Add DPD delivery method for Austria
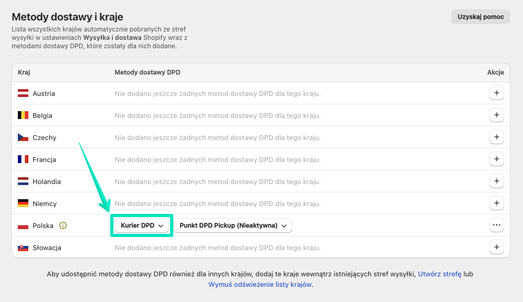 point(496,93)
